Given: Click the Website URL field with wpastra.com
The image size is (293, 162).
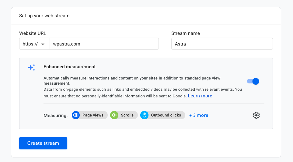Looking at the screenshot, I should pyautogui.click(x=104, y=44).
